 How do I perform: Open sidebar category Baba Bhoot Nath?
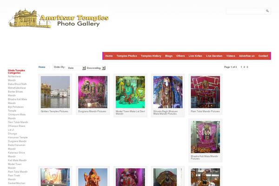(17, 84)
